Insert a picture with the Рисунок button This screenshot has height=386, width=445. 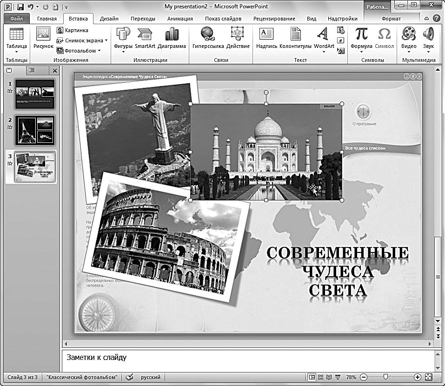tap(43, 38)
